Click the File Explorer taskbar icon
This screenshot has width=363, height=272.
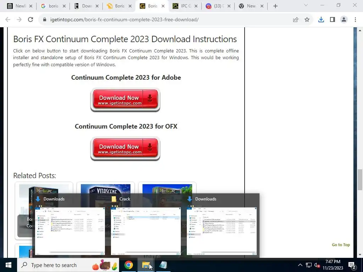pos(146,265)
